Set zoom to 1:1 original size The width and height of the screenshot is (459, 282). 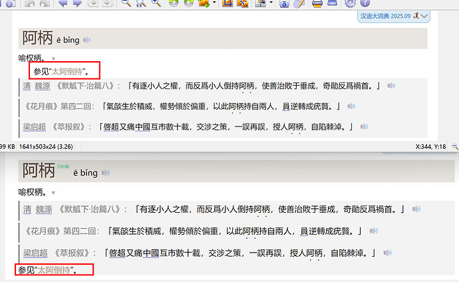point(141,3)
